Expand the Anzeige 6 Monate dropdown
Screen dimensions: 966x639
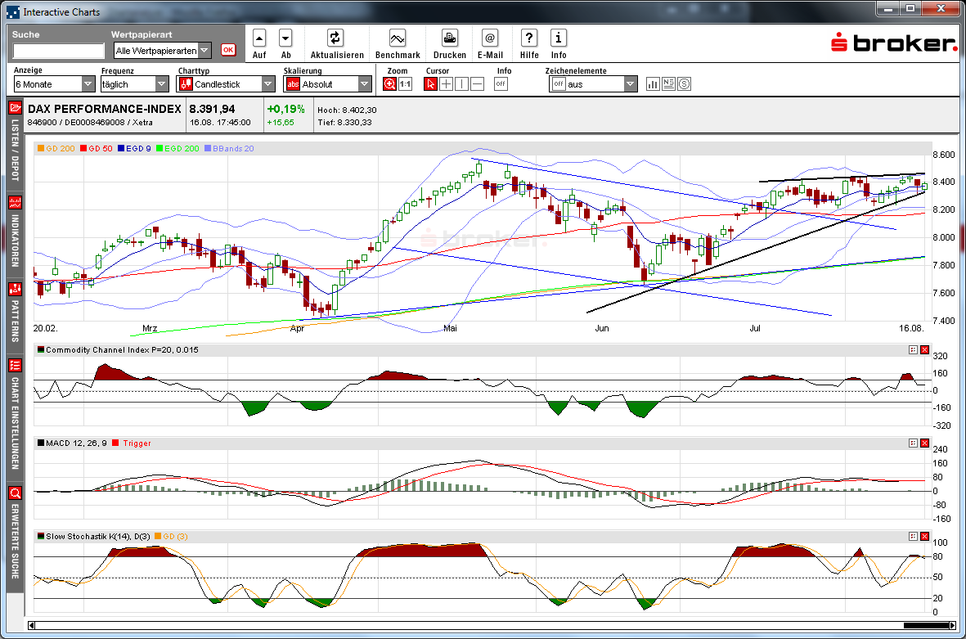[88, 83]
